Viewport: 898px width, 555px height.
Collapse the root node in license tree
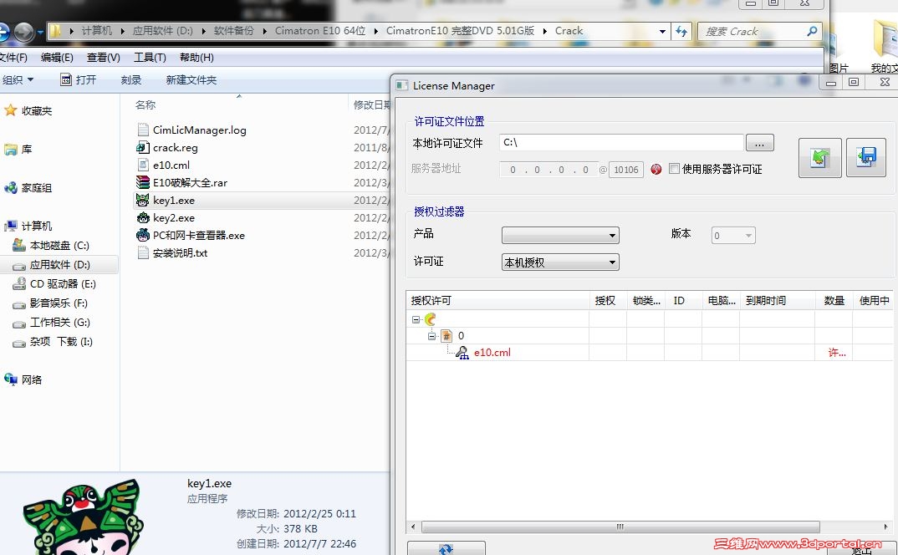pyautogui.click(x=416, y=319)
